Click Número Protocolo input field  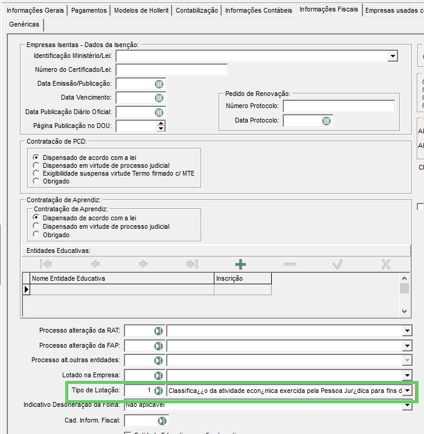(x=339, y=106)
